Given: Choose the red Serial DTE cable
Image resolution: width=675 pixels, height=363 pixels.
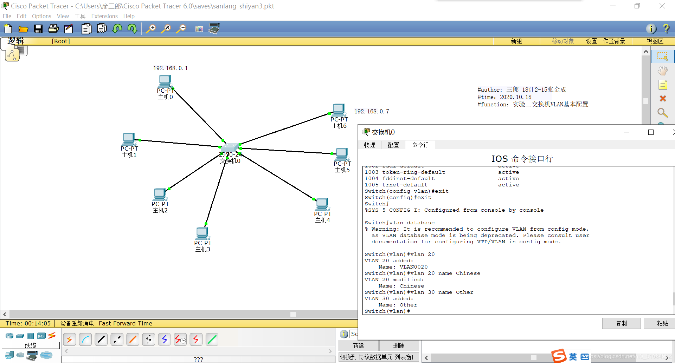Looking at the screenshot, I should (x=196, y=339).
